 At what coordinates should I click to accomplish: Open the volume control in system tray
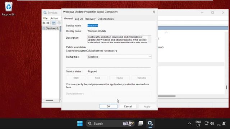pyautogui.click(x=212, y=123)
